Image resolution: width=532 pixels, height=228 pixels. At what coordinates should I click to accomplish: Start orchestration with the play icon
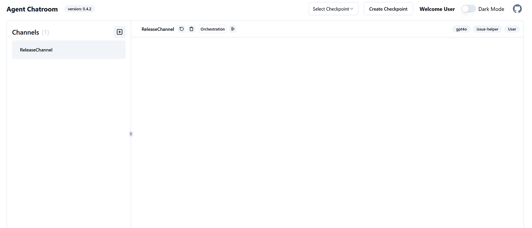tap(233, 29)
